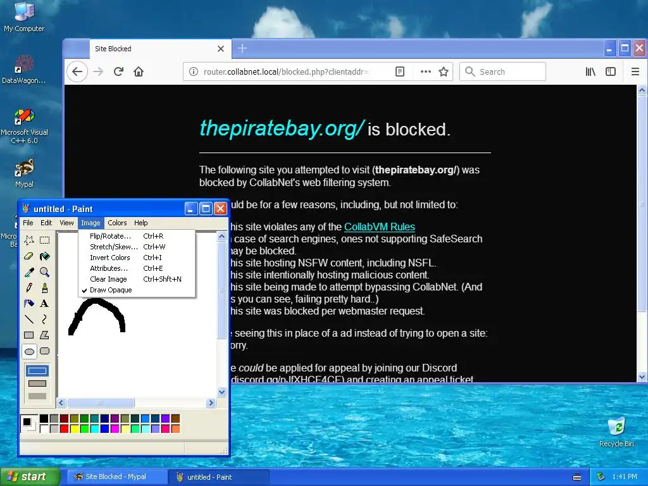Choose Flip/Rotate from Image menu
Screen dimensions: 648x486
tap(137, 236)
